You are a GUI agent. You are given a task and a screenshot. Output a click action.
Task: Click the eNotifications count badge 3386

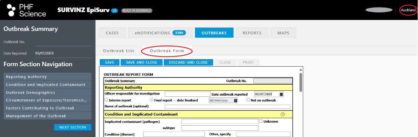[x=179, y=33]
